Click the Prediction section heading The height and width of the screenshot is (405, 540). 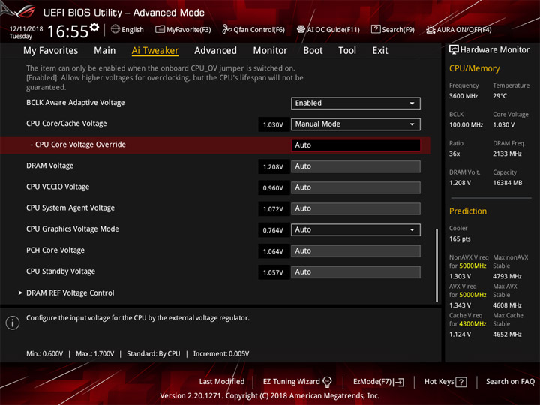coord(468,211)
